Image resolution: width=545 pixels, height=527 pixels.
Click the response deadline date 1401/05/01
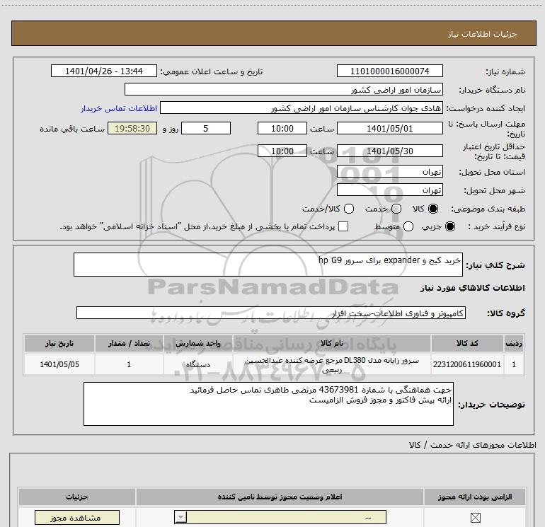(x=389, y=128)
